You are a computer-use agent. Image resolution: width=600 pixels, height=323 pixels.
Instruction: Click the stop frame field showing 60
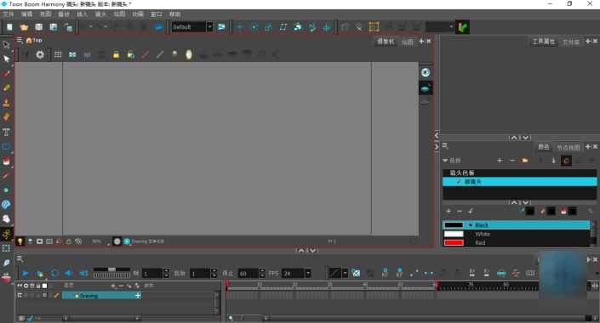pos(249,274)
